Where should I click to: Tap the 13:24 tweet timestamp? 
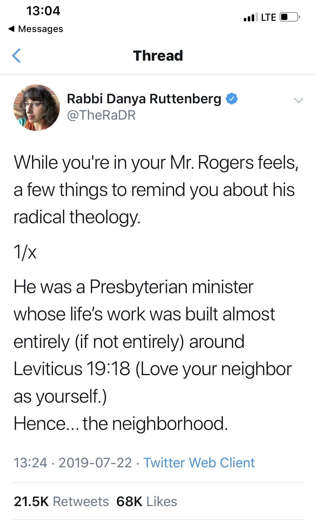tap(30, 463)
